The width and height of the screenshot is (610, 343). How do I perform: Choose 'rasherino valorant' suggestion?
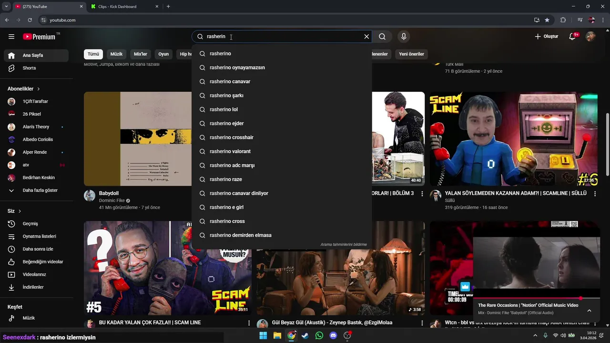(x=282, y=151)
